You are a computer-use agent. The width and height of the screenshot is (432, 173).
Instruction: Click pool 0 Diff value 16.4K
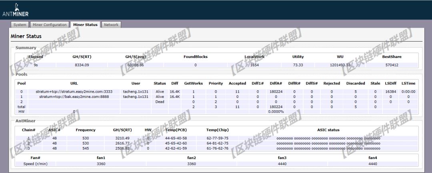175,91
